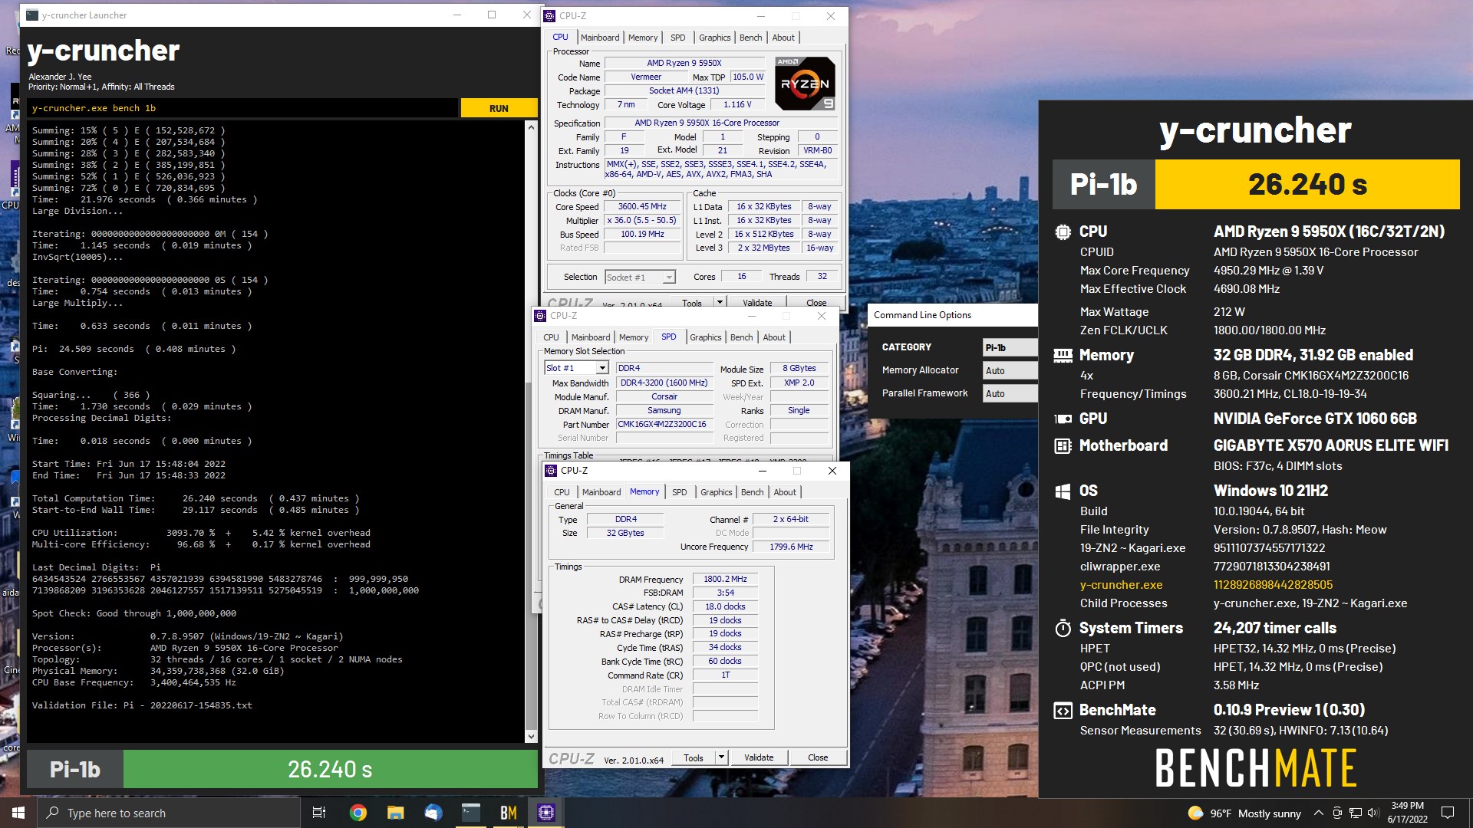Open the Memory tab in top CPU-Z window
This screenshot has width=1473, height=828.
pyautogui.click(x=643, y=38)
